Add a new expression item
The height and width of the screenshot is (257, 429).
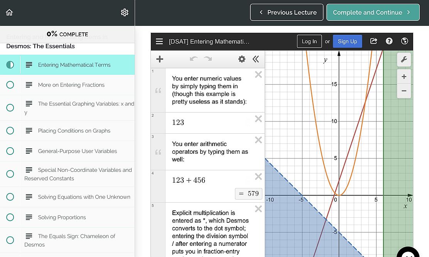(160, 59)
